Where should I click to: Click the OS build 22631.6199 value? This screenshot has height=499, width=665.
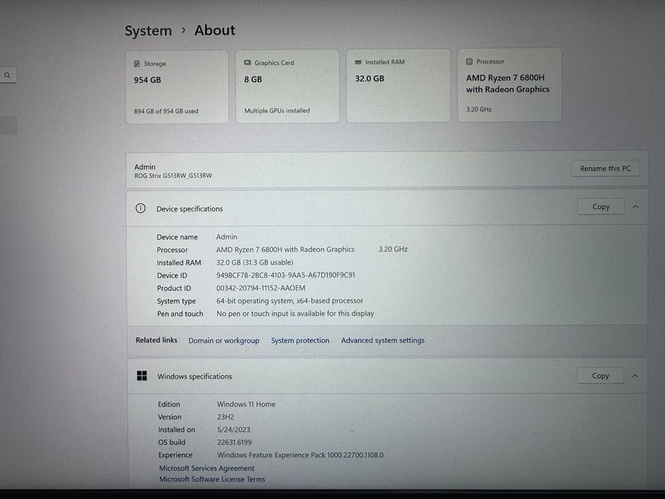(234, 442)
